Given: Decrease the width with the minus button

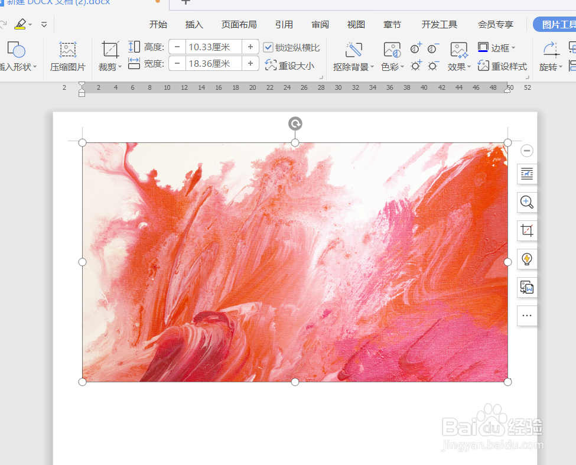Looking at the screenshot, I should (x=177, y=64).
